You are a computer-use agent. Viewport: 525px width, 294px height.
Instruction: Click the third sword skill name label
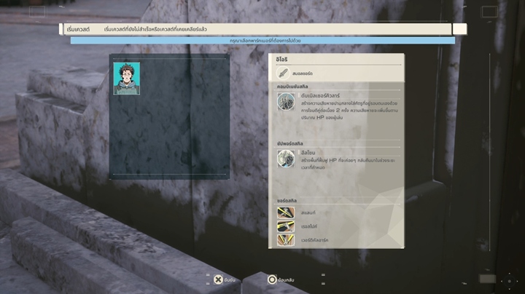point(314,240)
